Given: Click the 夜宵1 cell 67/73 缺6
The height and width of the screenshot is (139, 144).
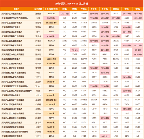Looking at the screenshot, I should pos(127,14).
